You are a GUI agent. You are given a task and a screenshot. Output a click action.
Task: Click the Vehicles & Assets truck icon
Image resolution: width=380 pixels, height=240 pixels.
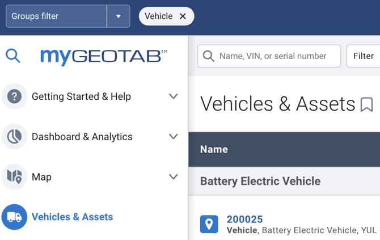tap(14, 217)
